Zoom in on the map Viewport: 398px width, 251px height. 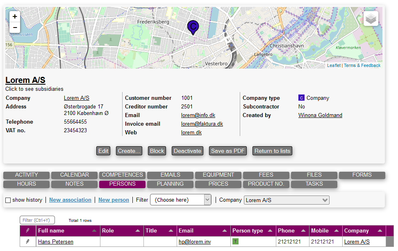[x=15, y=17]
